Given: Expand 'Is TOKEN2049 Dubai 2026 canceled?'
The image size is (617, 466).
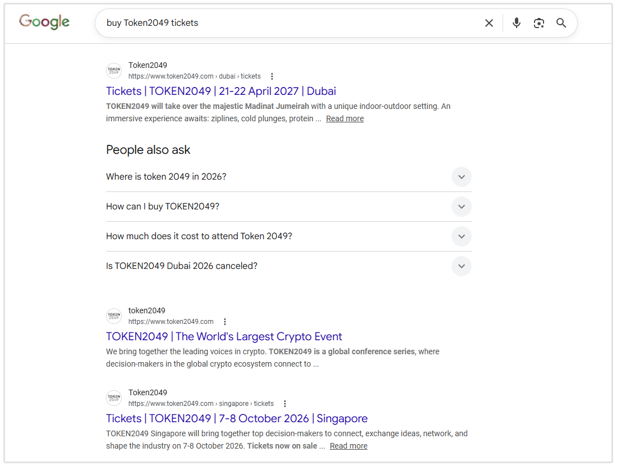Looking at the screenshot, I should coord(461,266).
